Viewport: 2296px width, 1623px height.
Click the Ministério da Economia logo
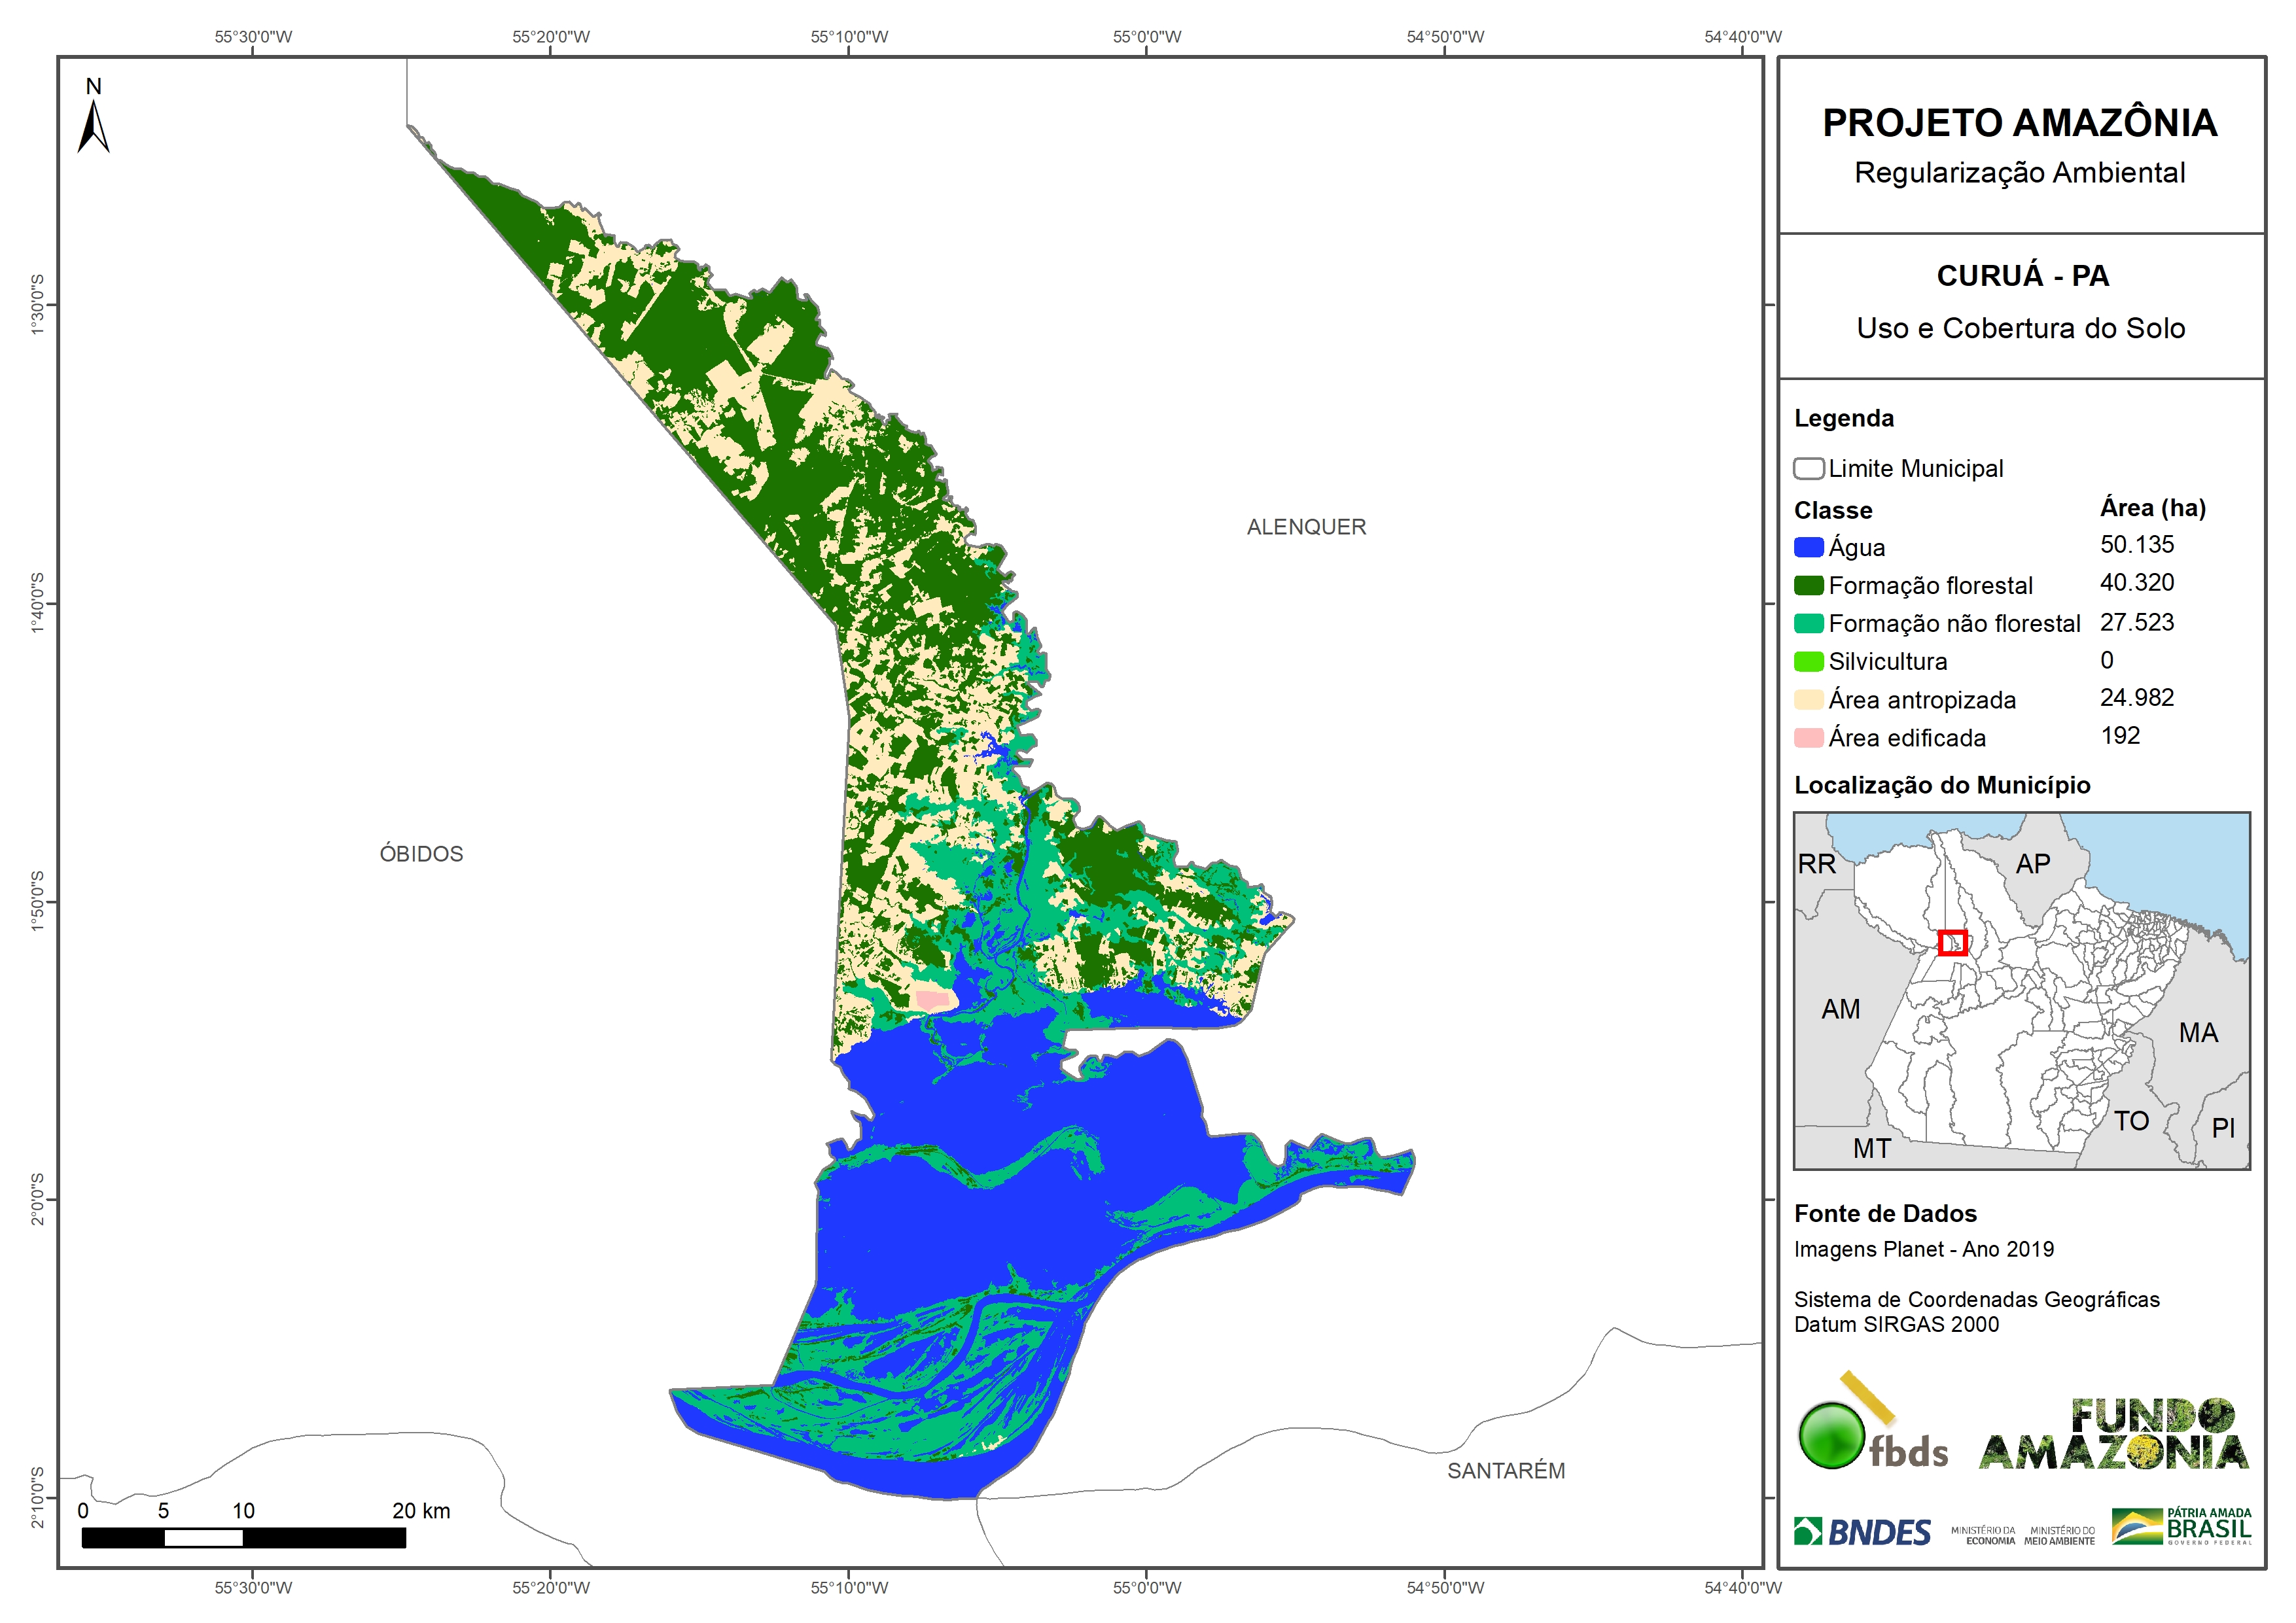click(1983, 1536)
